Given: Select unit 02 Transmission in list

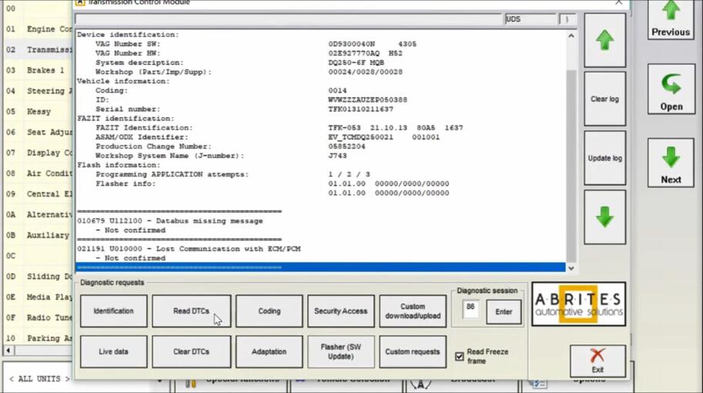Looking at the screenshot, I should click(x=38, y=50).
